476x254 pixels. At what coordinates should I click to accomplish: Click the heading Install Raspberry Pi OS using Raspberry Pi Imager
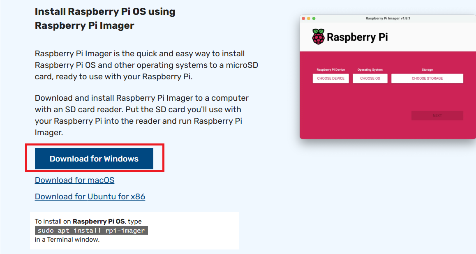point(105,18)
